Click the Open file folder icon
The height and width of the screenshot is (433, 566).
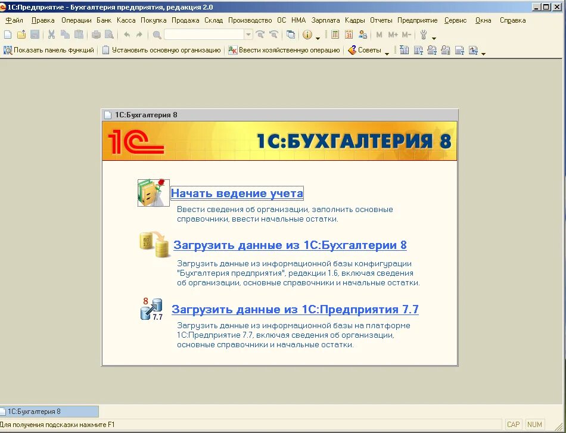pos(21,35)
